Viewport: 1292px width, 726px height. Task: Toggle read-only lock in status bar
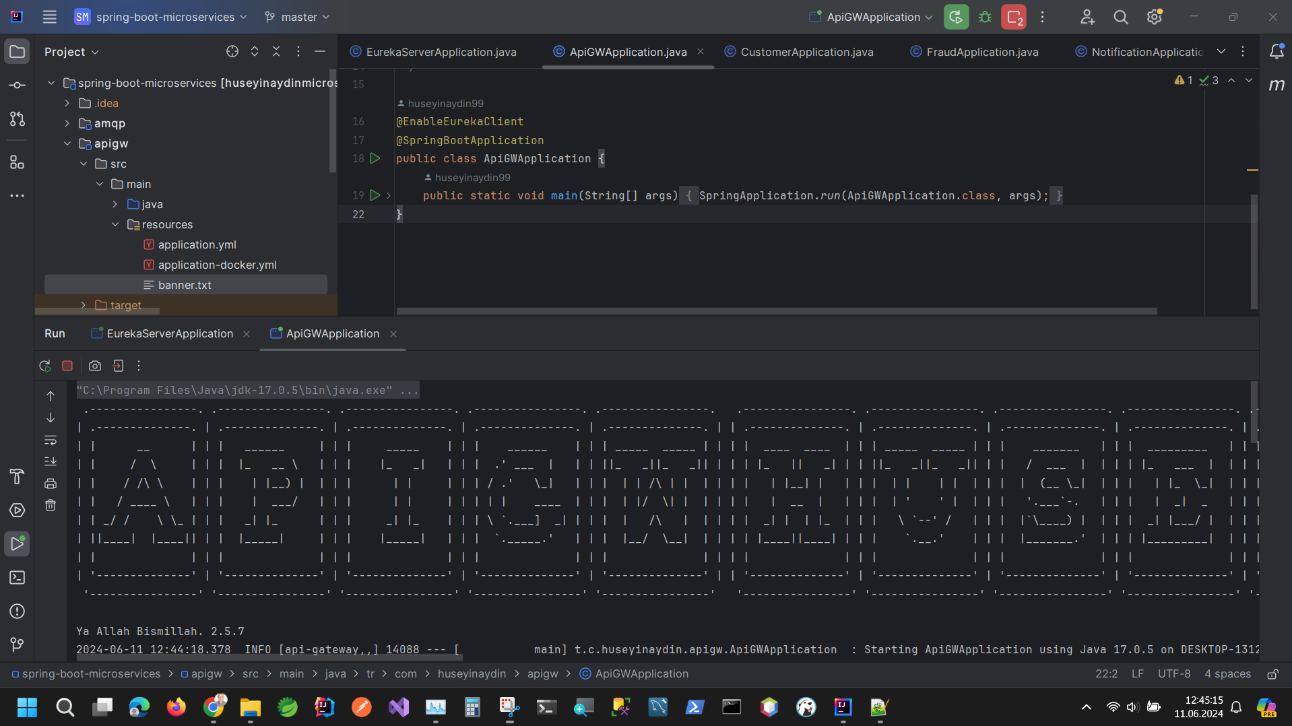point(1272,674)
